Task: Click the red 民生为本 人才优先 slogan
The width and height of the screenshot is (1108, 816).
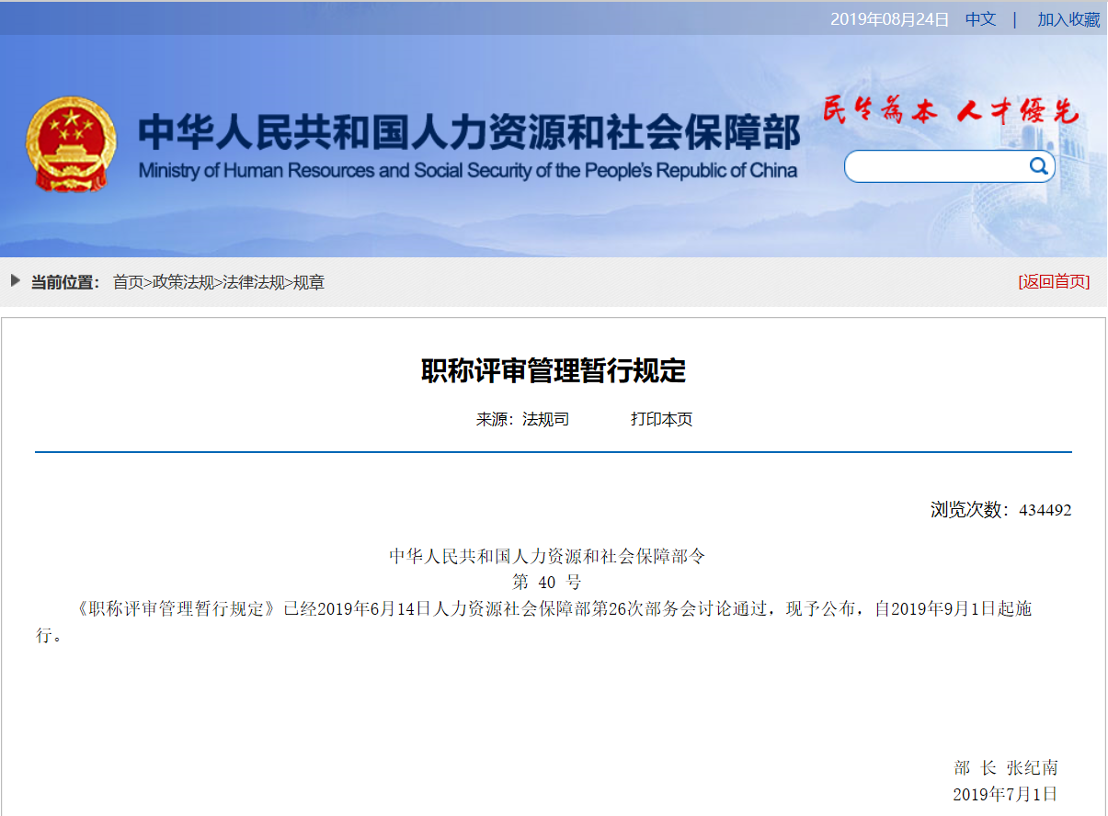Action: tap(950, 112)
